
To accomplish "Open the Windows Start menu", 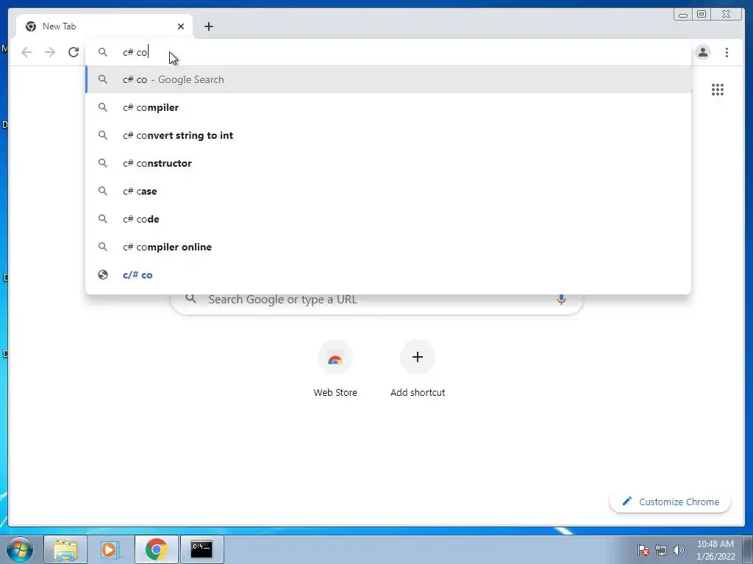I will [x=20, y=549].
